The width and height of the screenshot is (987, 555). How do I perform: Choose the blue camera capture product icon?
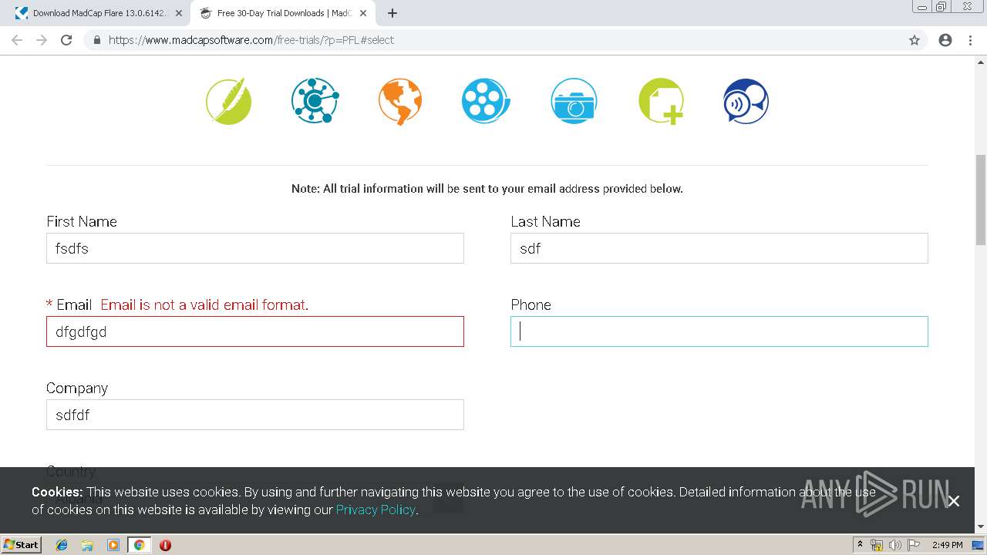coord(574,101)
